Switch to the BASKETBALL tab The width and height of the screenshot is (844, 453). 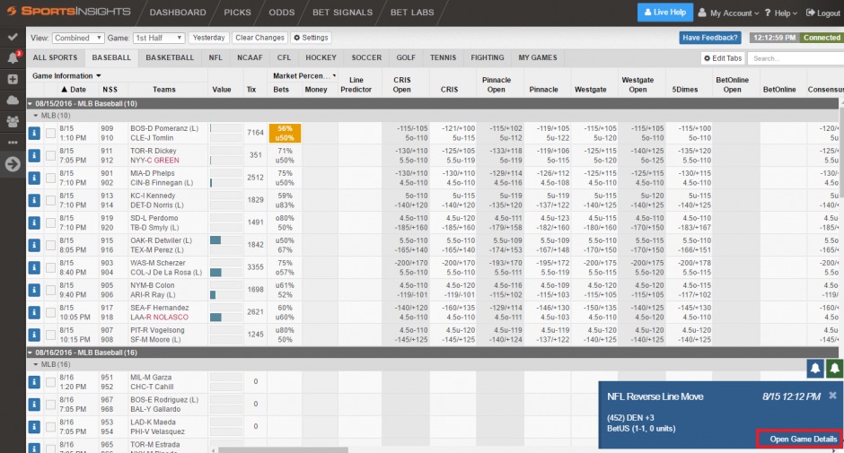pos(170,57)
